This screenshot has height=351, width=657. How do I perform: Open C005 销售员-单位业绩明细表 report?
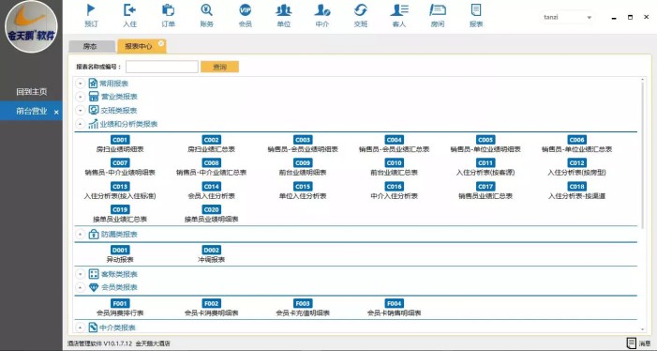pyautogui.click(x=485, y=145)
